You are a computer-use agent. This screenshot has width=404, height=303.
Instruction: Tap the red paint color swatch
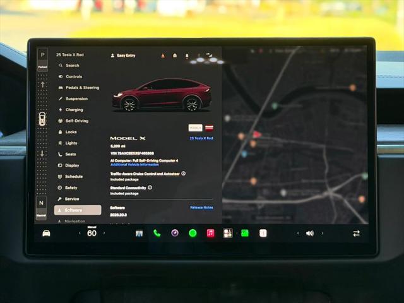209,128
